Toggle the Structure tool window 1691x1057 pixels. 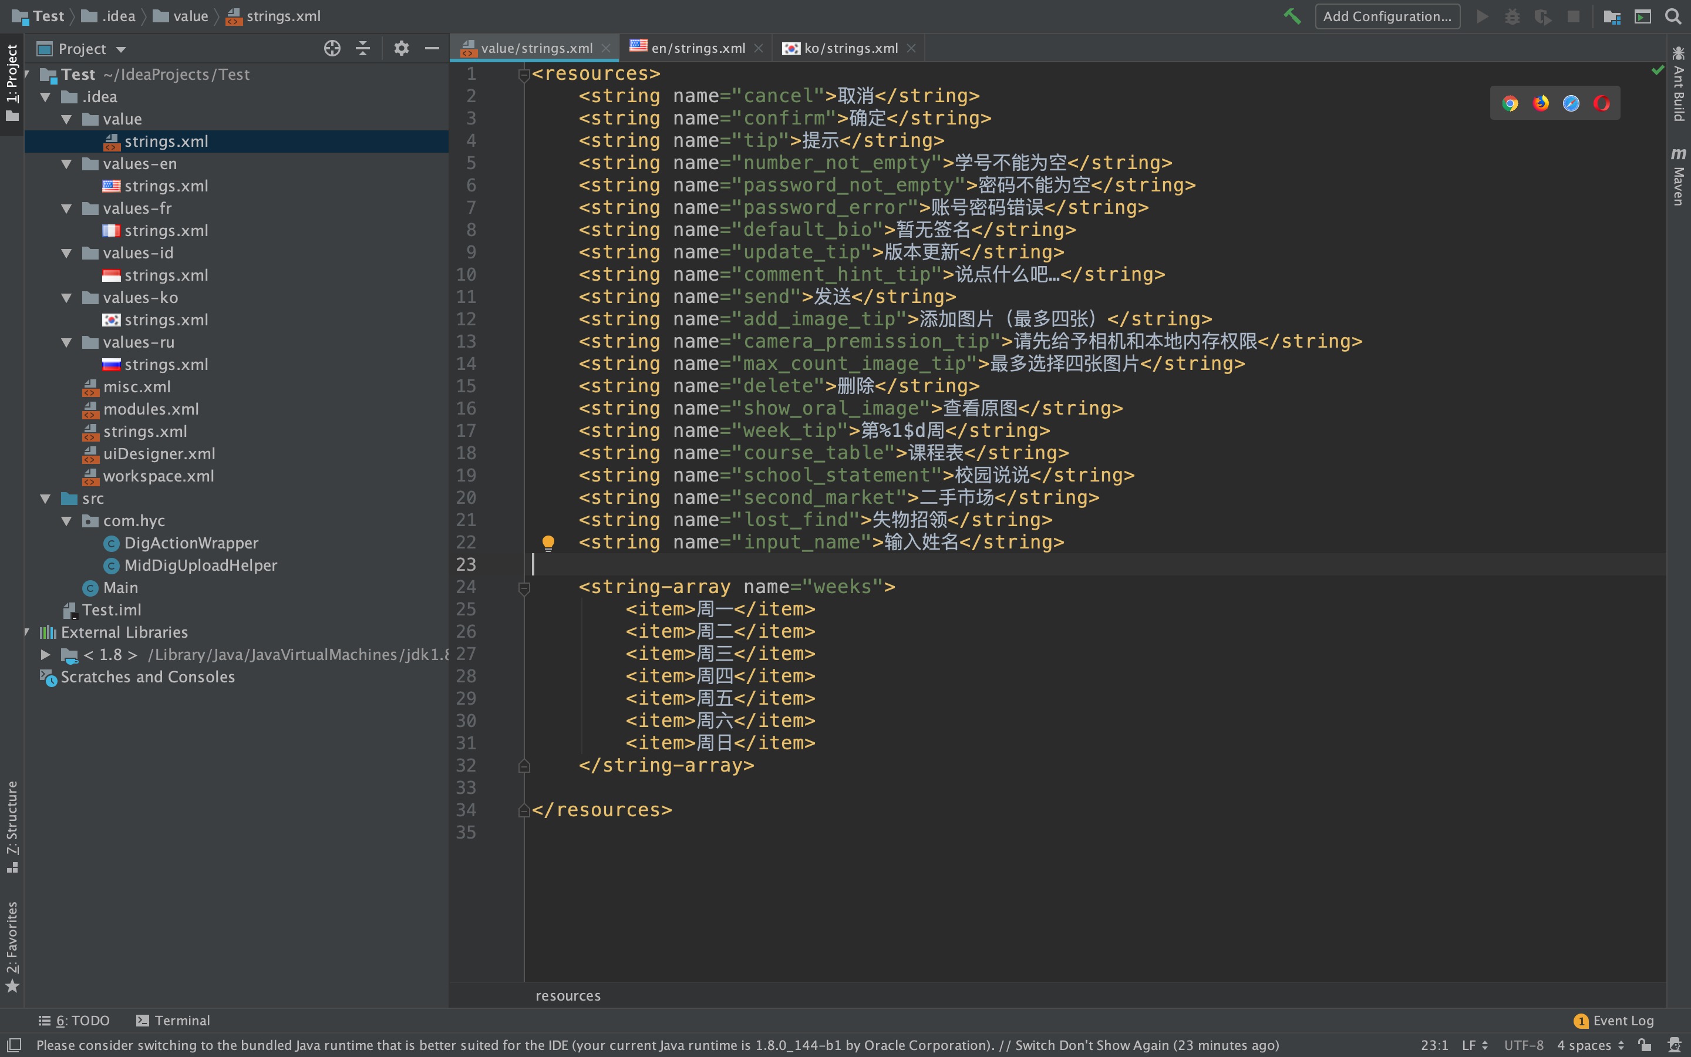pos(12,826)
